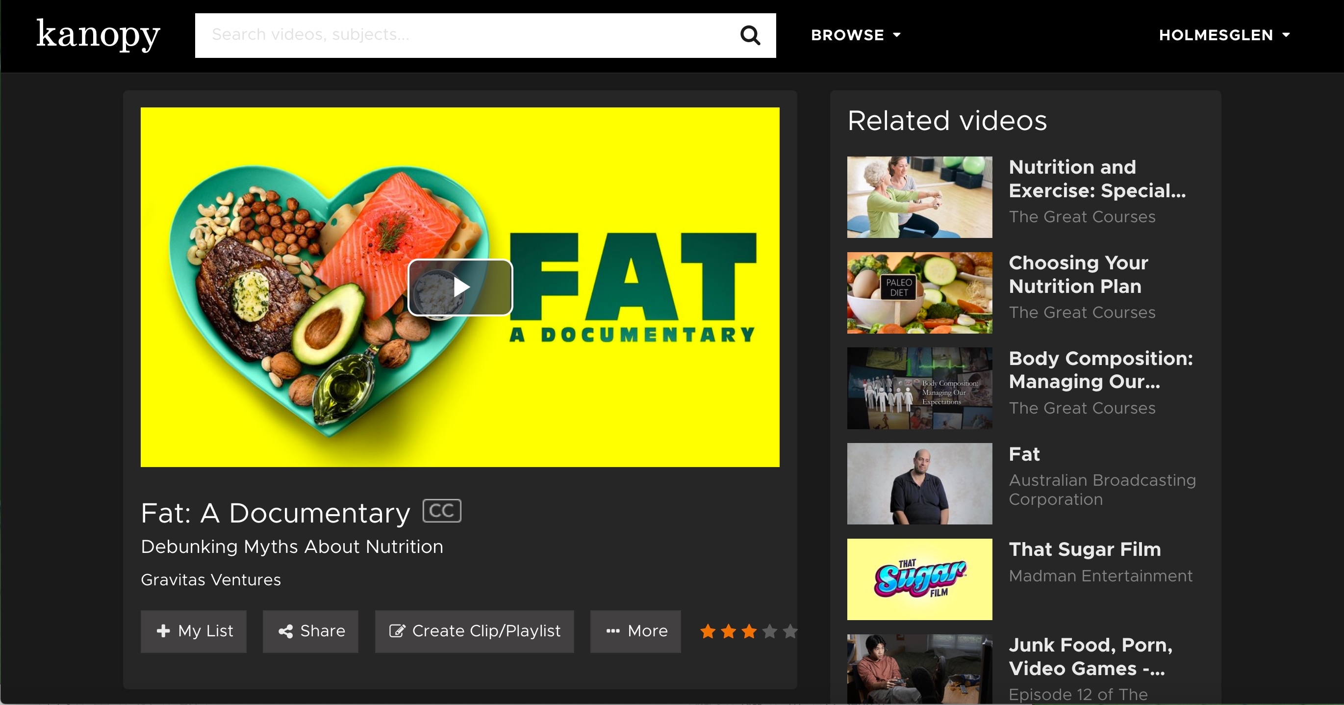
Task: Click That Sugar Film title
Action: (x=1085, y=549)
